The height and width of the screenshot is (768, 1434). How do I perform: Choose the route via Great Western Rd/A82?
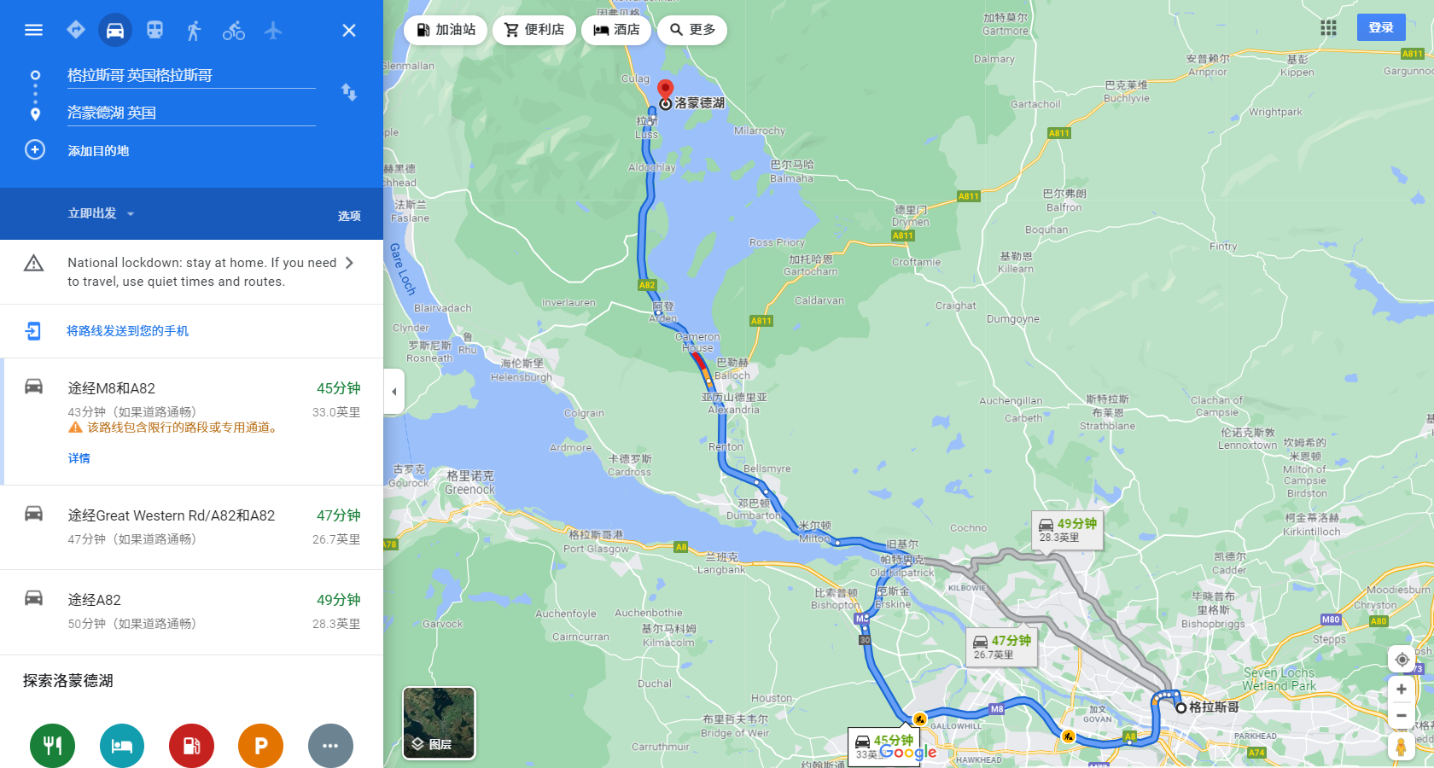click(191, 527)
